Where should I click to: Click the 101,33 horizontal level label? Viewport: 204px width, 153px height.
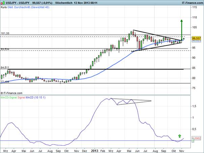pos(5,33)
